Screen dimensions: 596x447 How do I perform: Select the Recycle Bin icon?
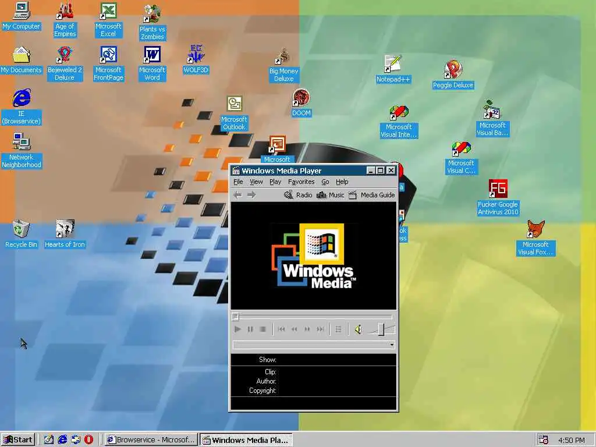pos(22,234)
